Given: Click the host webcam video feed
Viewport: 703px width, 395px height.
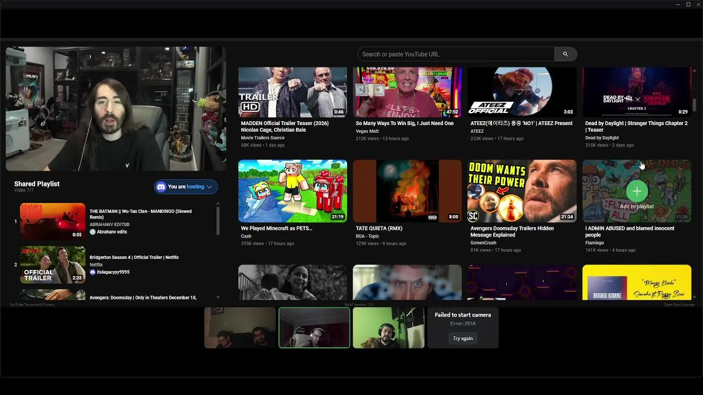Looking at the screenshot, I should point(116,109).
